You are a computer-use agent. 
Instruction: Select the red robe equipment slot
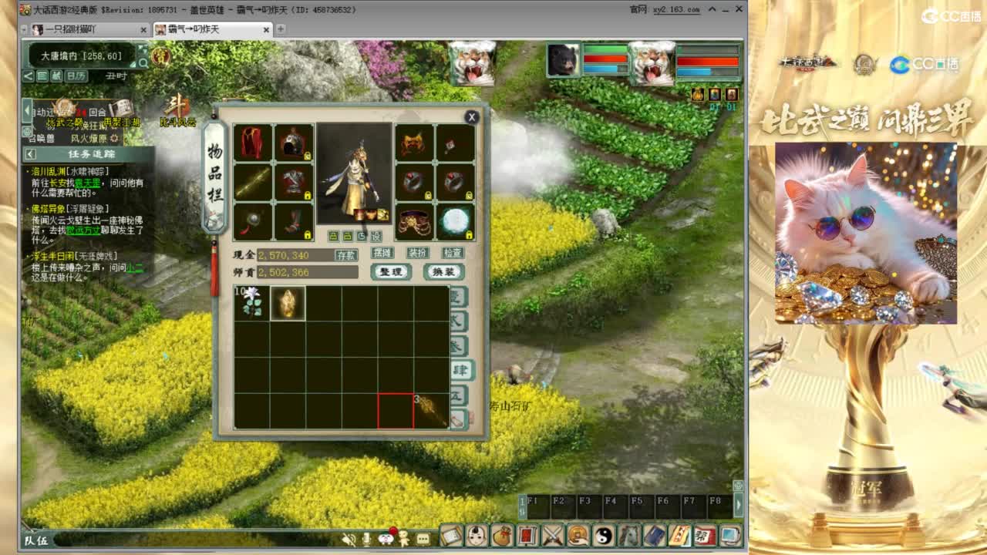(x=253, y=143)
